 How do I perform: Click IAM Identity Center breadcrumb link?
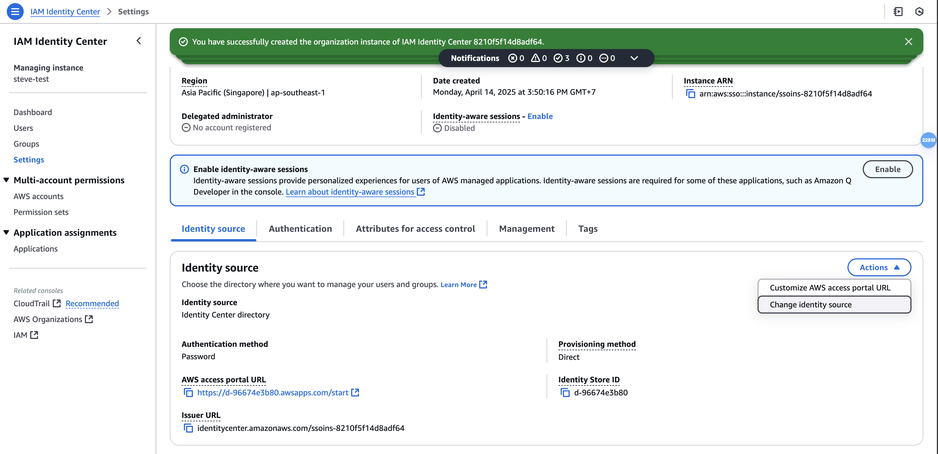point(65,12)
